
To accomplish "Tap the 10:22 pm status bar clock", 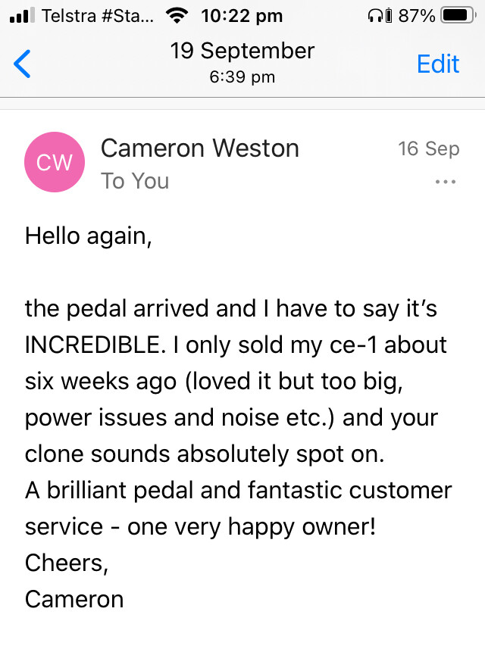I will (242, 15).
